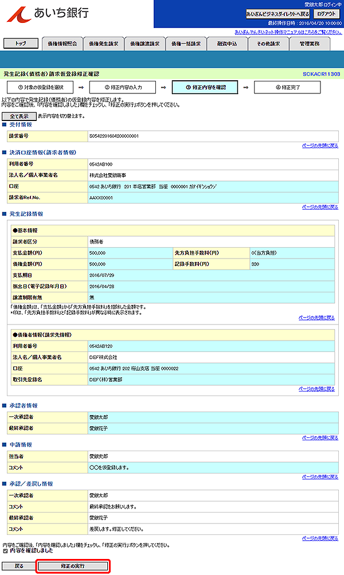Viewport: 344px width, 575px height.
Task: Click the 修正の実行 button
Action: pos(73,566)
